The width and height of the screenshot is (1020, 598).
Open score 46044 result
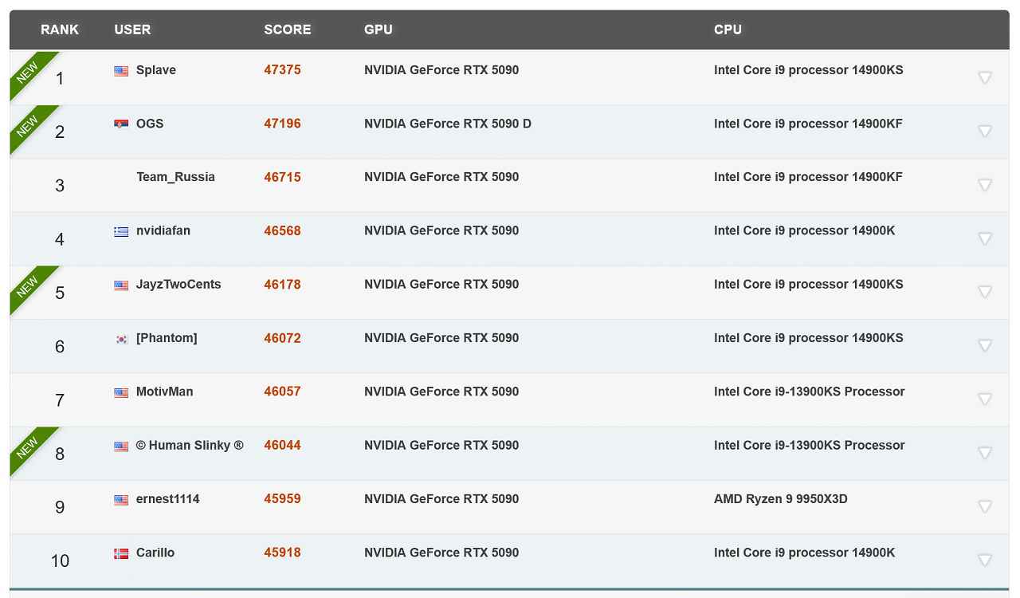(283, 445)
